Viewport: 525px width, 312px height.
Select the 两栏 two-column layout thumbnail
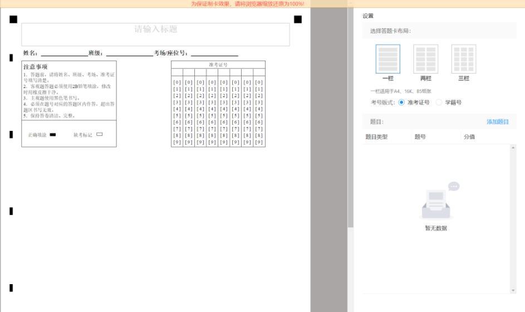425,58
